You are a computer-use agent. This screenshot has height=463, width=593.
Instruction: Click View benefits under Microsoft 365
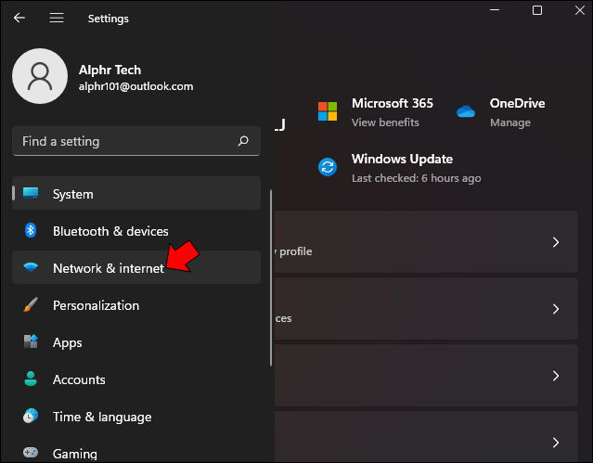pyautogui.click(x=385, y=122)
